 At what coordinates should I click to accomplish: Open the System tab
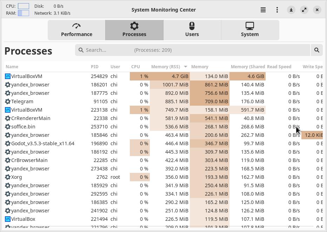250,30
